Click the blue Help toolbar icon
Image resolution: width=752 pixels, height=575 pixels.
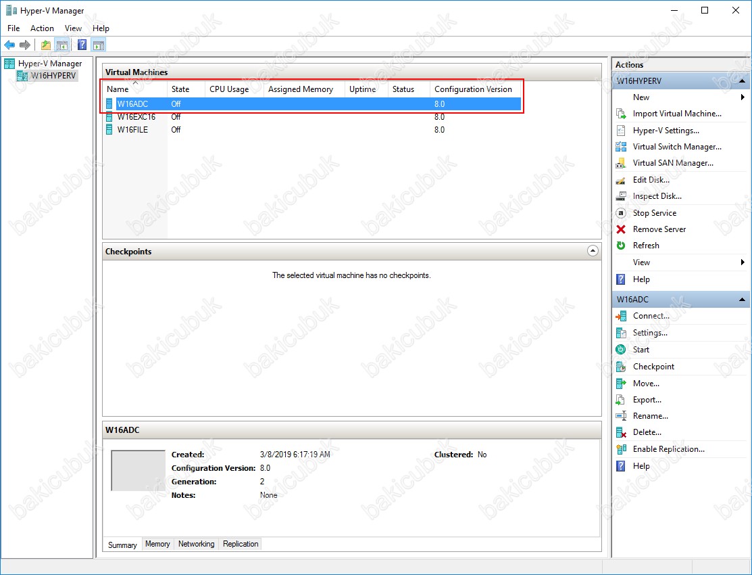82,45
